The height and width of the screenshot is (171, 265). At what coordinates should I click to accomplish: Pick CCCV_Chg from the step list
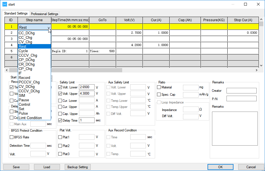[x=34, y=56]
